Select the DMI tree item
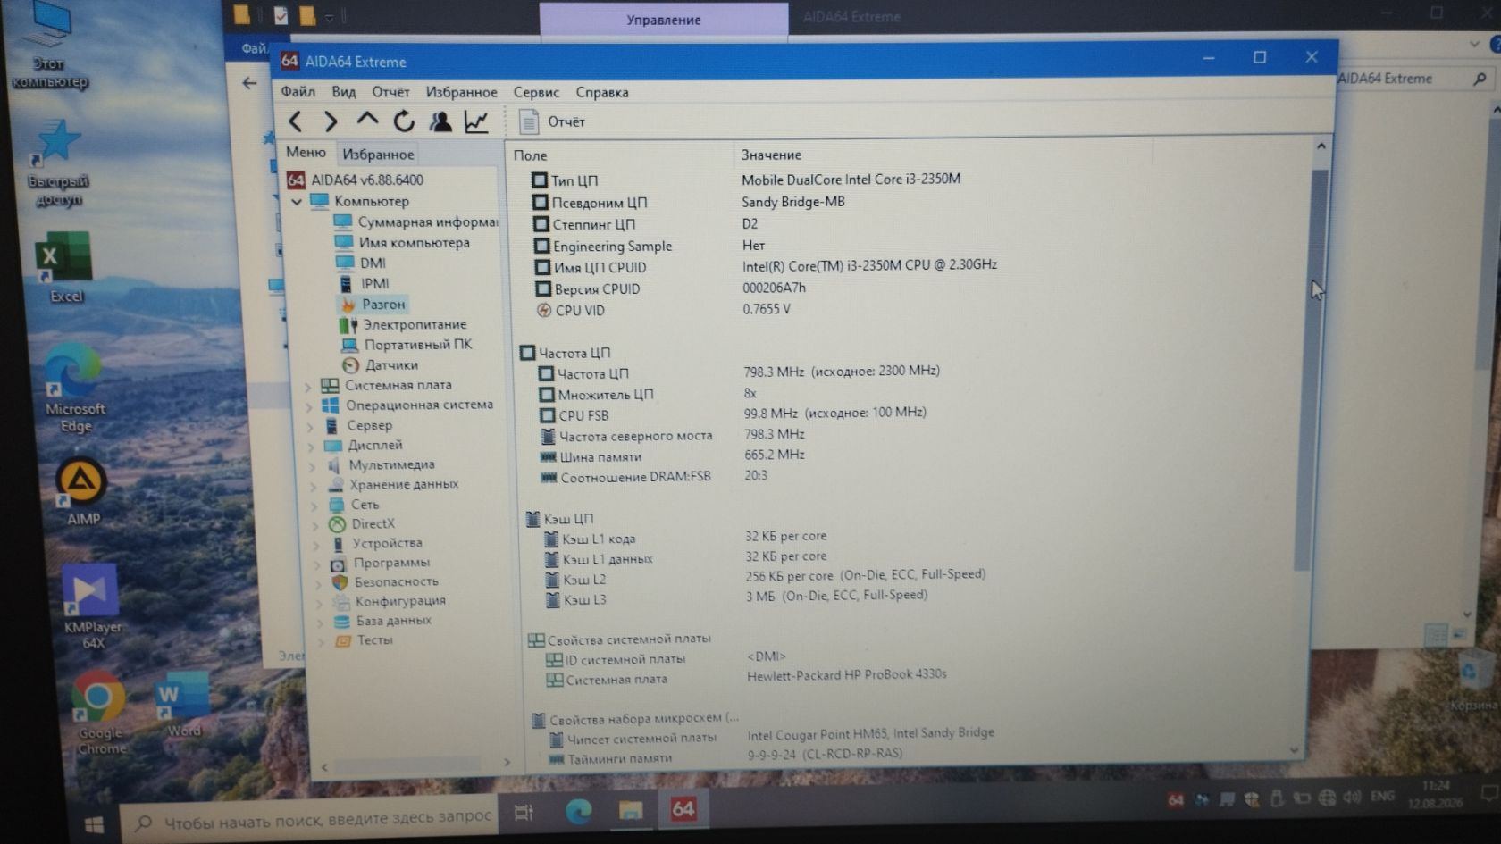1501x844 pixels. (x=361, y=263)
